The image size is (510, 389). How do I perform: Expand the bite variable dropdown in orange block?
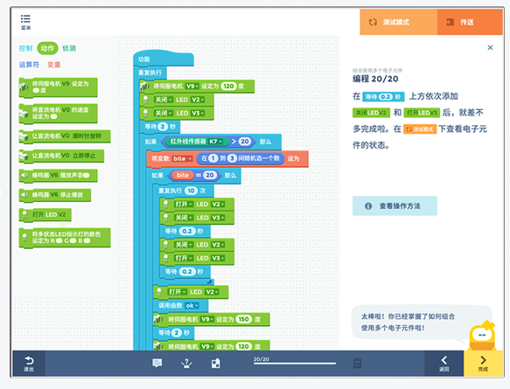click(182, 158)
